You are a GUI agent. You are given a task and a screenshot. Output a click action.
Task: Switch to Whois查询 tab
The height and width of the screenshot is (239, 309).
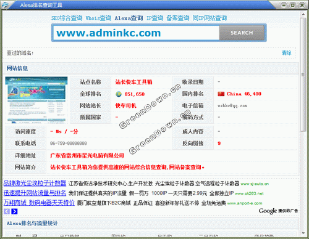pyautogui.click(x=98, y=18)
